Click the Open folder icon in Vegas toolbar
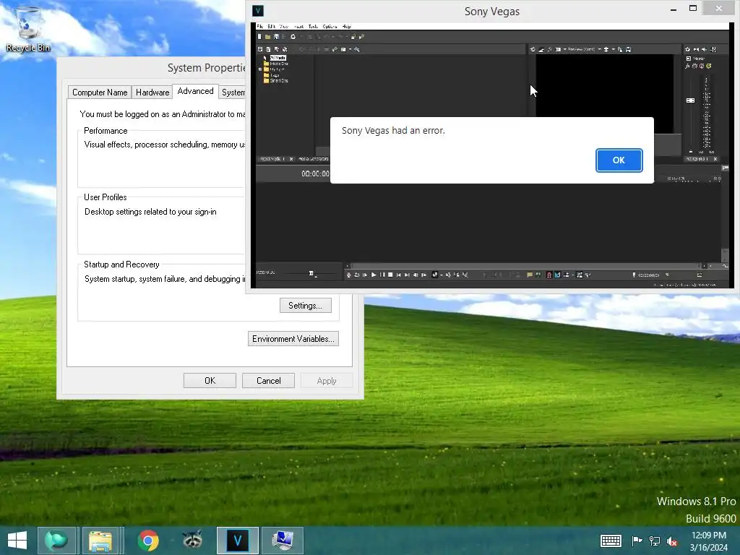 267,37
